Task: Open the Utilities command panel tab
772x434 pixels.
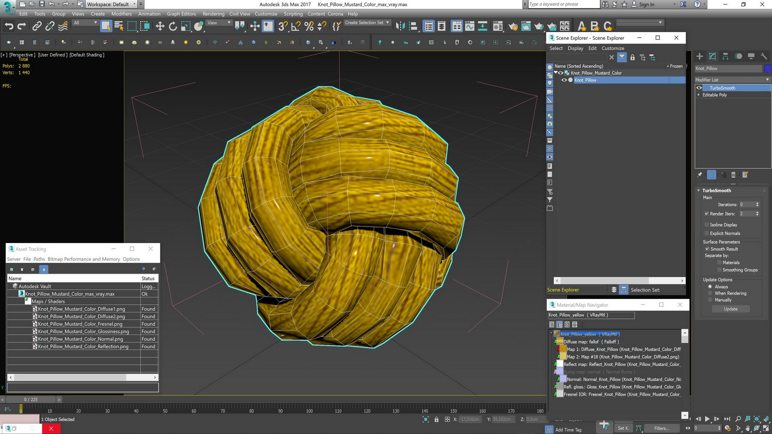Action: [x=764, y=56]
